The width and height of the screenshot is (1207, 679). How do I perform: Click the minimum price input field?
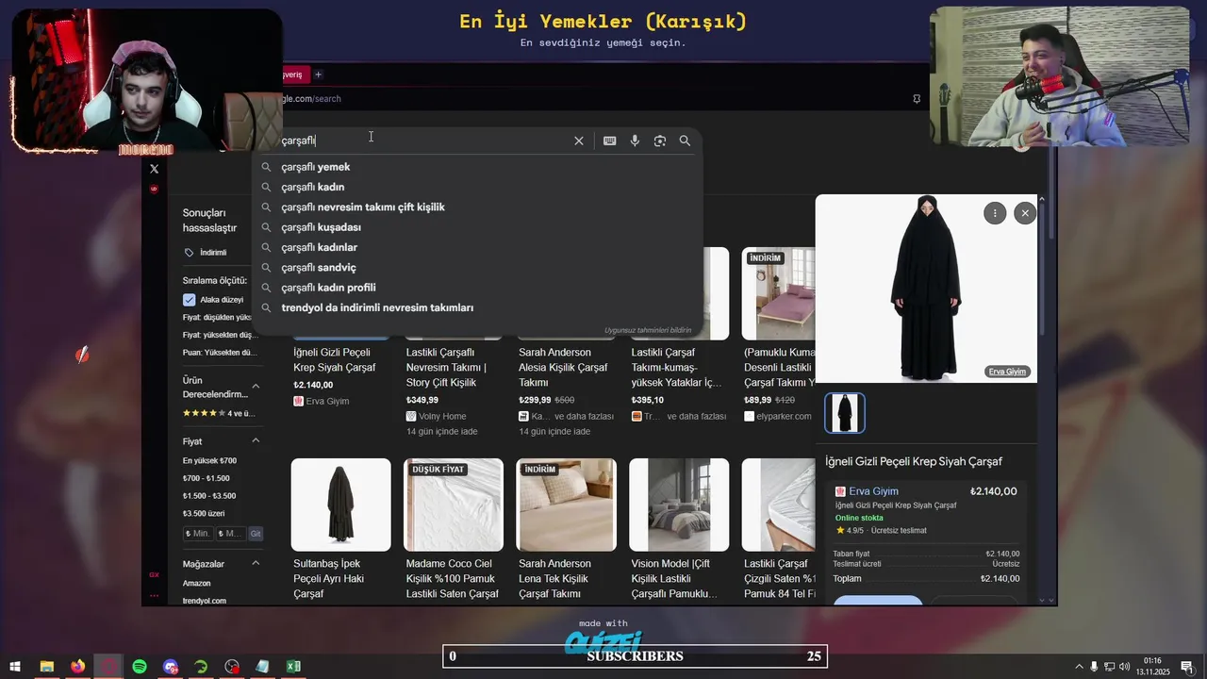[x=198, y=534]
